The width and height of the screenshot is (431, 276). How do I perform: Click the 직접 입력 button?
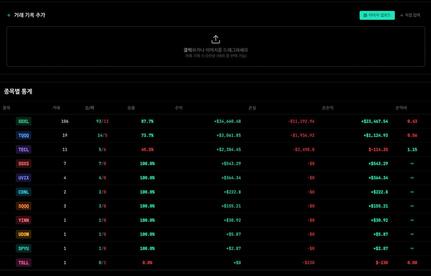[x=410, y=15]
